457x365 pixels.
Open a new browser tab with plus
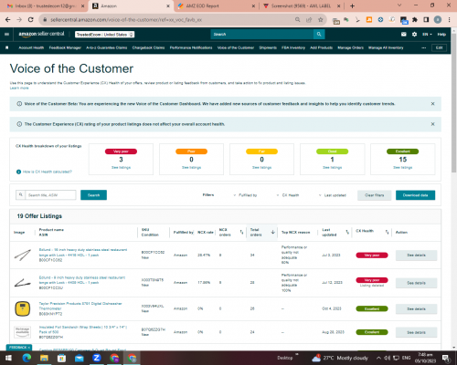(352, 6)
